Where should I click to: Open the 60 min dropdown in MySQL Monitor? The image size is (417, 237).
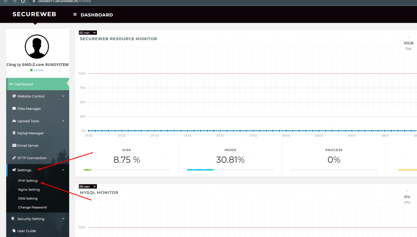88,187
